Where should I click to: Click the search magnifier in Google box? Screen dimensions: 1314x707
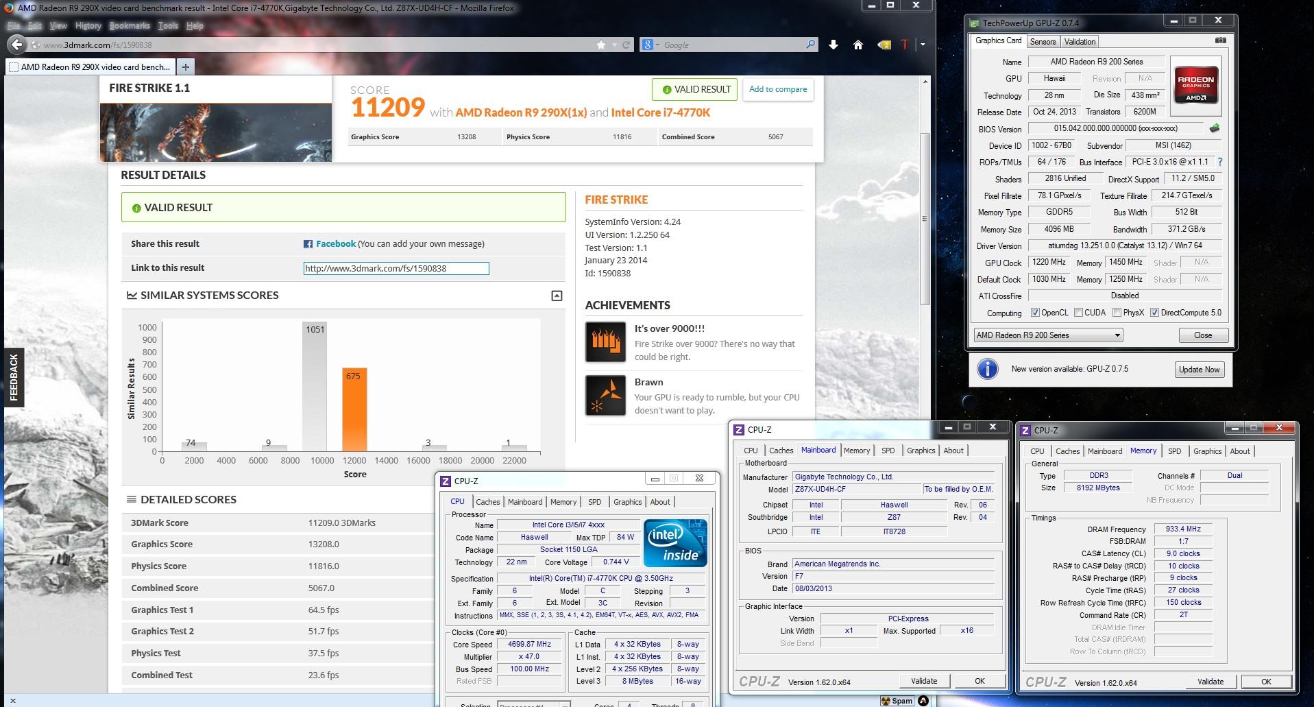pyautogui.click(x=810, y=45)
